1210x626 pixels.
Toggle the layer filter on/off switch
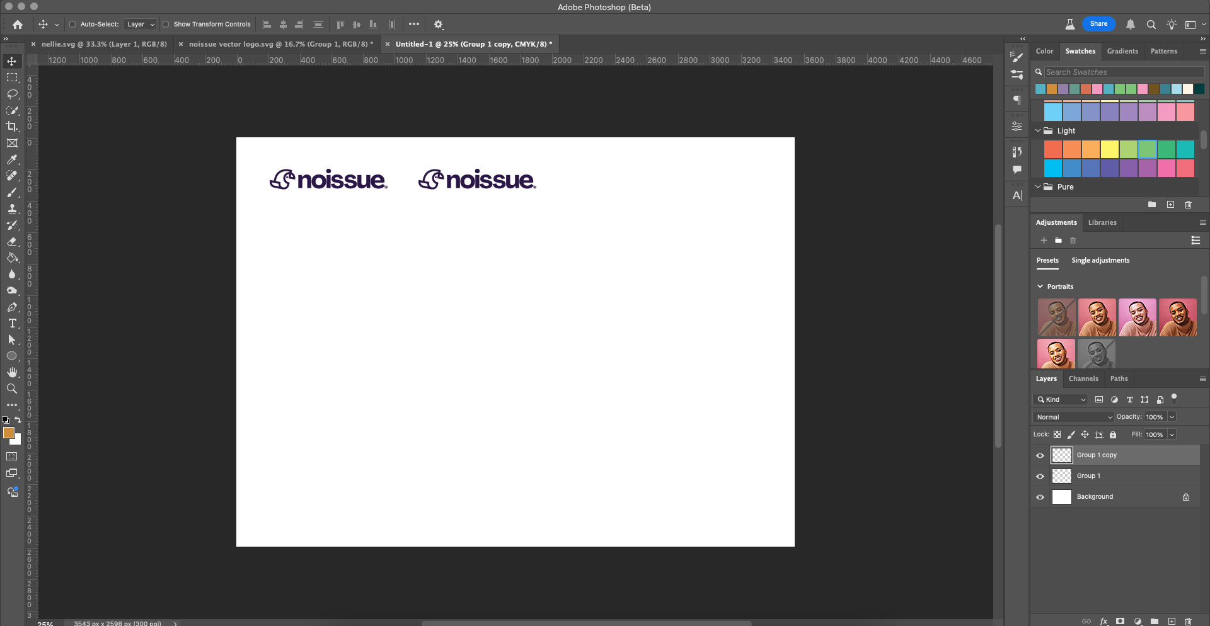(1174, 398)
